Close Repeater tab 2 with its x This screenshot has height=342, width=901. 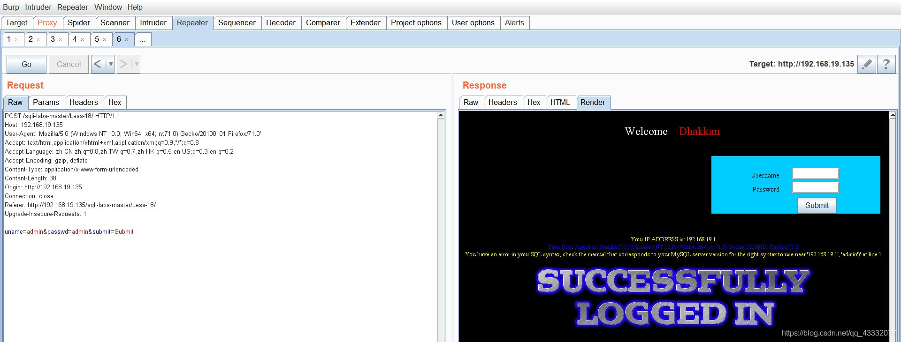tap(38, 40)
